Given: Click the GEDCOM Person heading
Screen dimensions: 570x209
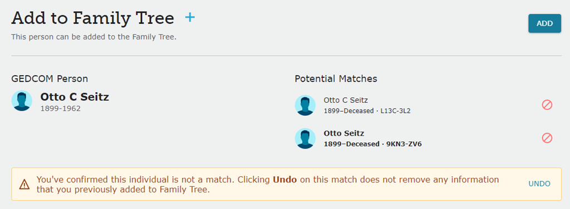Looking at the screenshot, I should (x=50, y=78).
